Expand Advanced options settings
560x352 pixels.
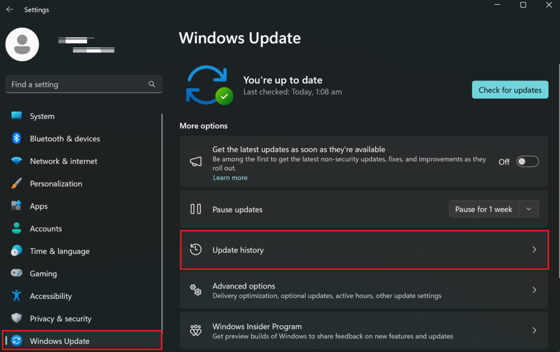point(534,290)
